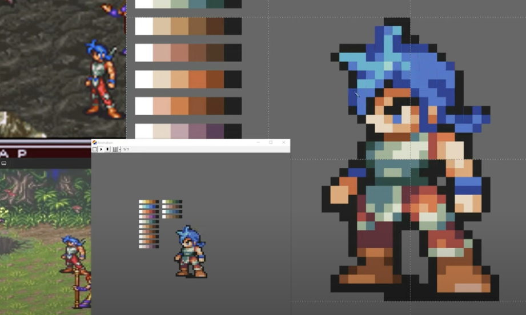The image size is (526, 315).
Task: Click the reference sprite on the rocky background
Action: click(102, 79)
